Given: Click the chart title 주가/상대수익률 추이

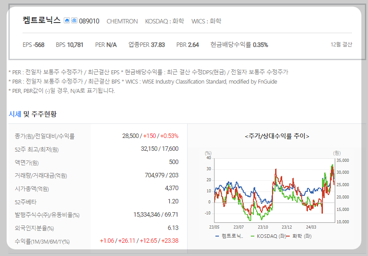Looking at the screenshot, I should [277, 136].
